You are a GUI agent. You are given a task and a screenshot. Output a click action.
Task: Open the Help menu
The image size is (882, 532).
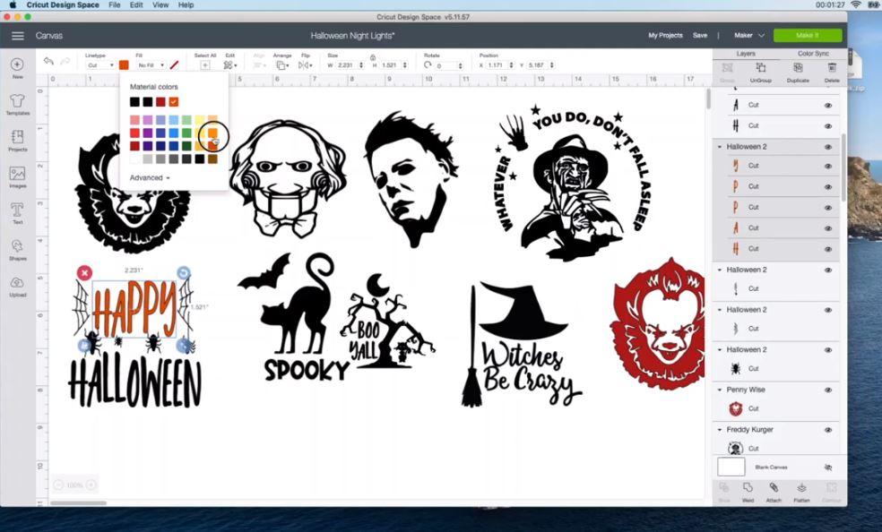pyautogui.click(x=186, y=5)
